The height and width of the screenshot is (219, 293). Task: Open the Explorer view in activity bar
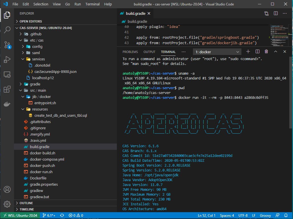coord(7,15)
